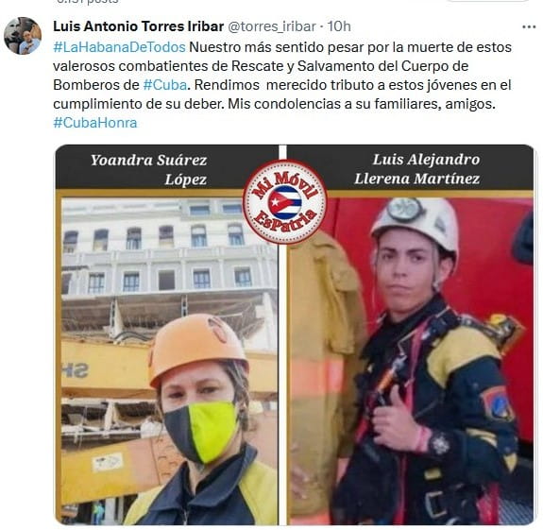Open the #LaHabanaDeTodos hashtag
This screenshot has width=543, height=530.
(x=120, y=47)
